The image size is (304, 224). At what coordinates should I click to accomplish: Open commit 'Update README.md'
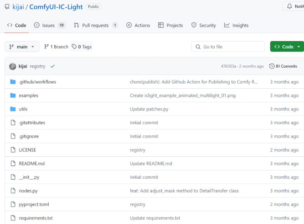(151, 164)
